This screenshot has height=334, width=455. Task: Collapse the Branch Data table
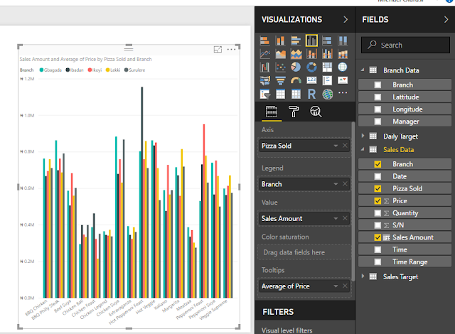point(363,70)
